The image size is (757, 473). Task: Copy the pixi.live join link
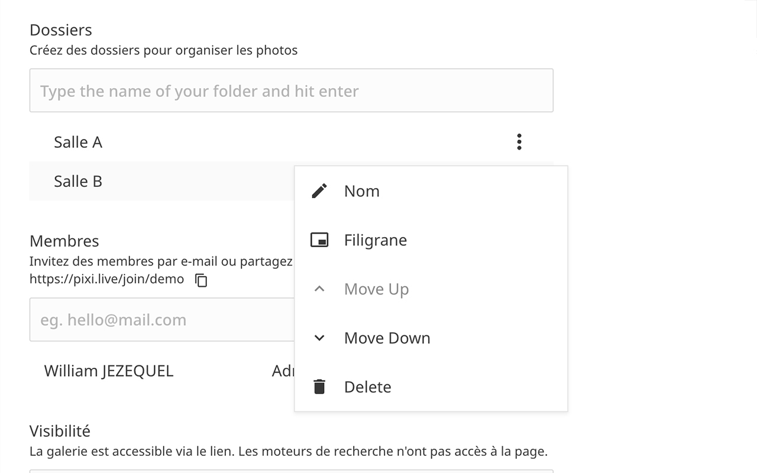(x=202, y=280)
